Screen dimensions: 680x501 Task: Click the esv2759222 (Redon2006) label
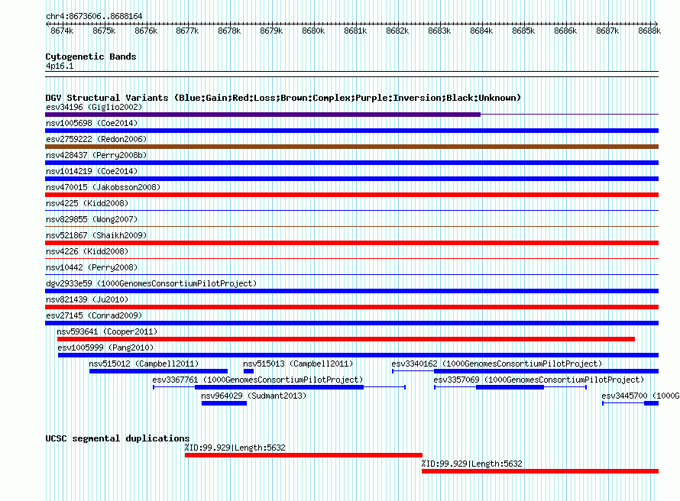96,139
